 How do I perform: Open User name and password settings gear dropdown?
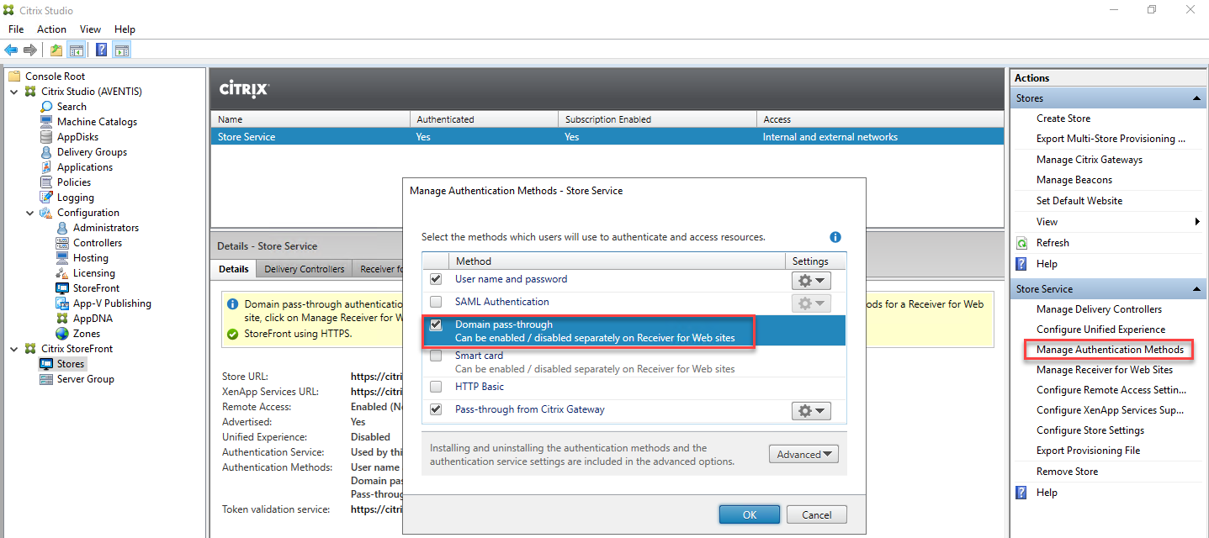tap(811, 280)
